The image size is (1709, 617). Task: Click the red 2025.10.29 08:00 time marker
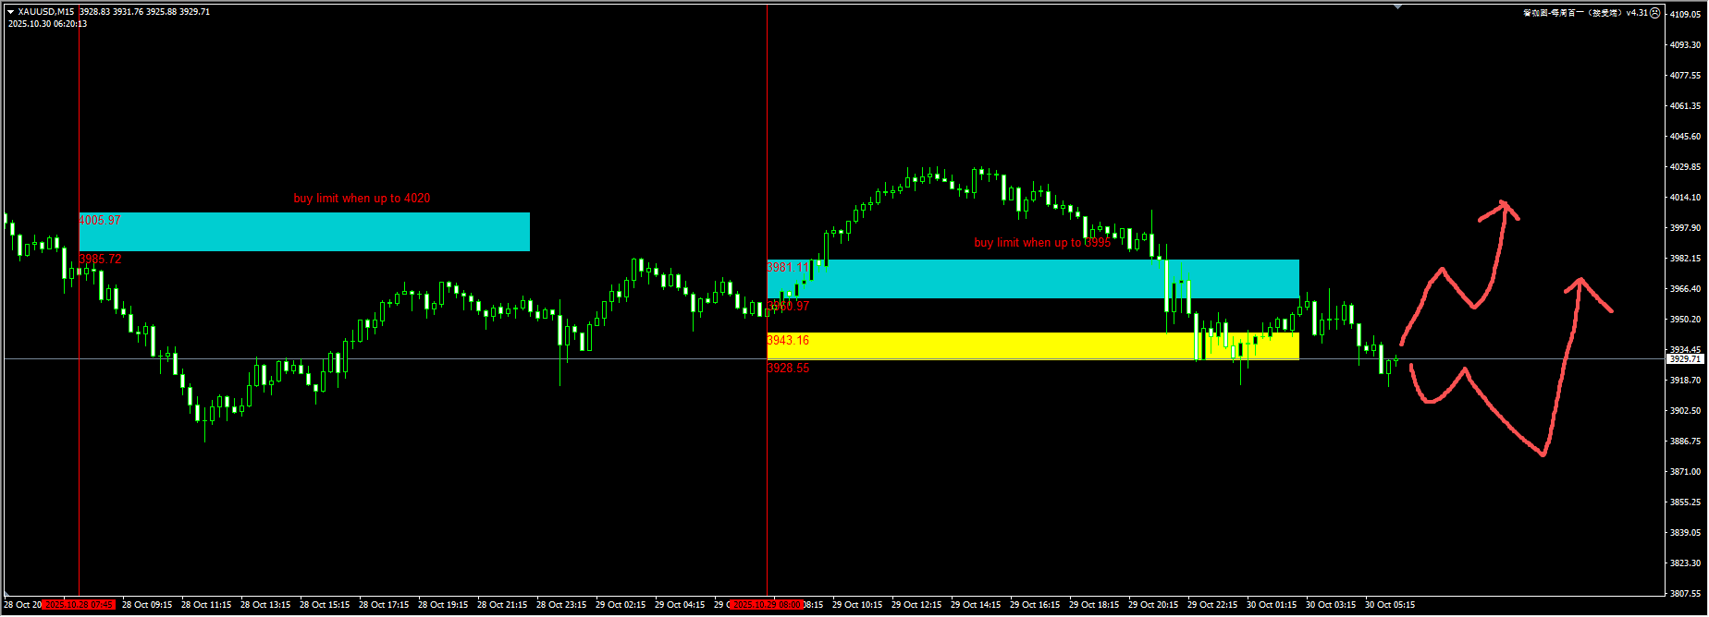[x=767, y=605]
